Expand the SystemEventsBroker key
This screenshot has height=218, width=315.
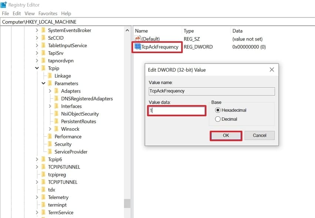tap(37, 30)
